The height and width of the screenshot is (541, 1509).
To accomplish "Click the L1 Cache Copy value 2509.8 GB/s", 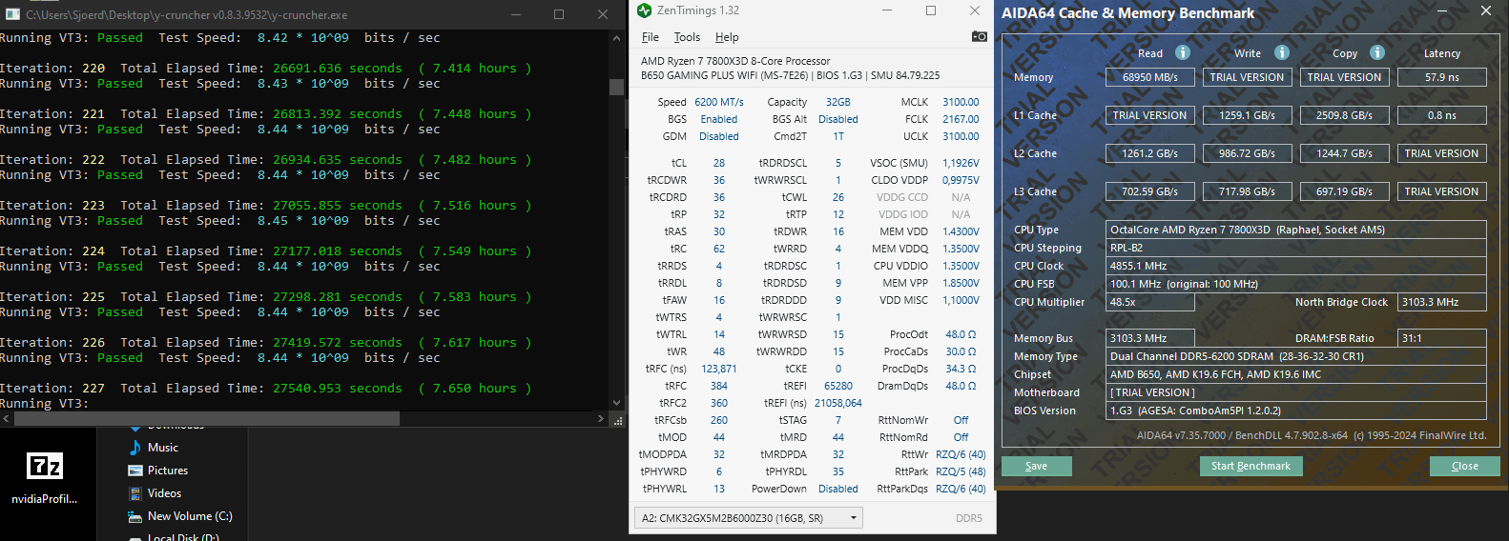I will click(1345, 115).
